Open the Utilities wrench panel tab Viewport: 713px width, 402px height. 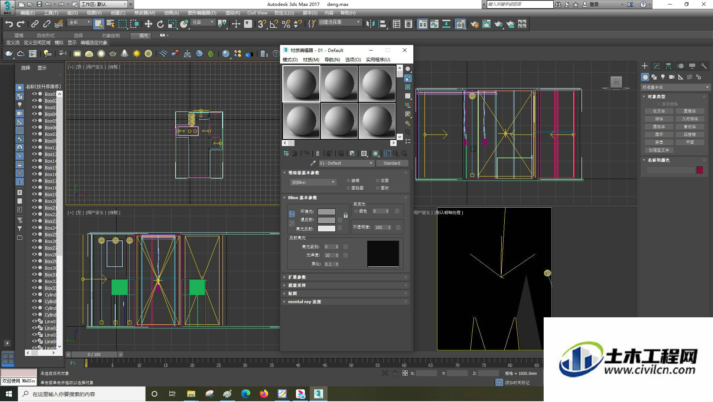point(704,66)
